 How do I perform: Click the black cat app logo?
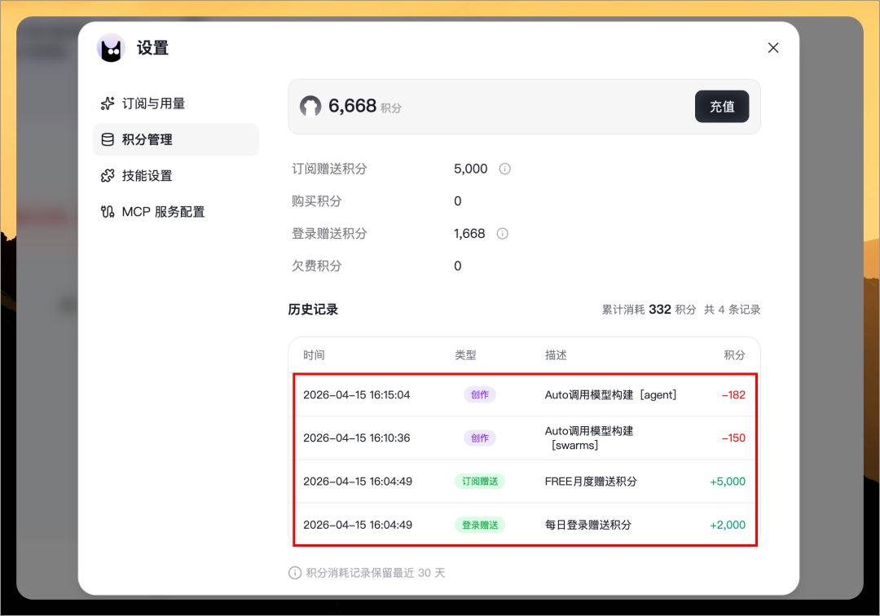pyautogui.click(x=111, y=48)
